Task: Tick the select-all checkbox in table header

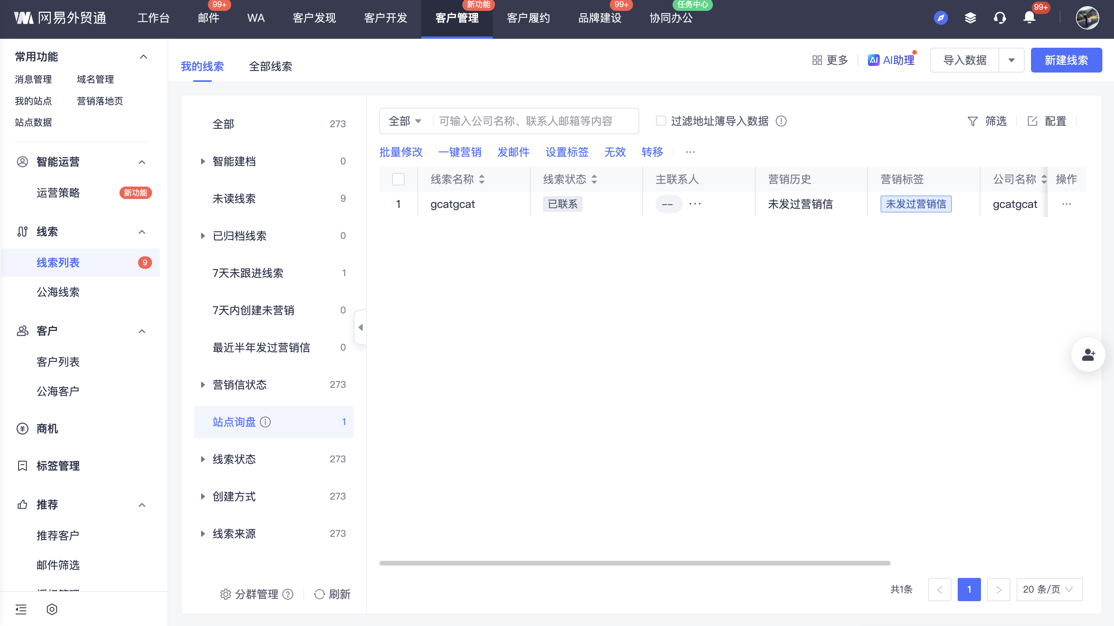Action: [x=398, y=179]
